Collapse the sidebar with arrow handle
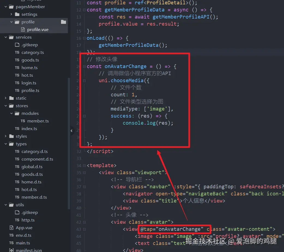 tap(71, 131)
